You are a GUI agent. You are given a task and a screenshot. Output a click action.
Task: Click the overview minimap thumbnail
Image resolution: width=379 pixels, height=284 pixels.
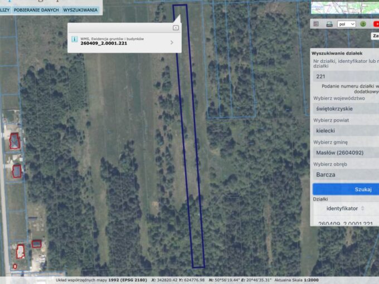345,7
